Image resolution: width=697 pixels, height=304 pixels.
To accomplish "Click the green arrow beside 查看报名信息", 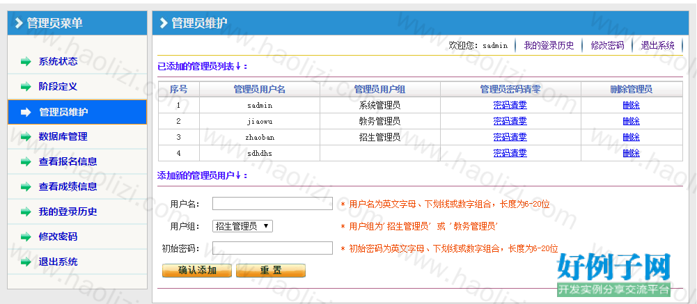I will [x=26, y=161].
